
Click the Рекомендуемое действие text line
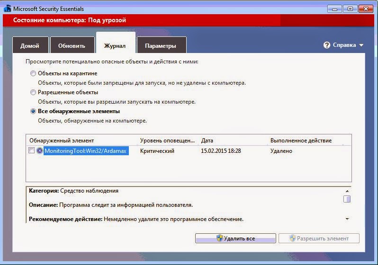click(136, 219)
